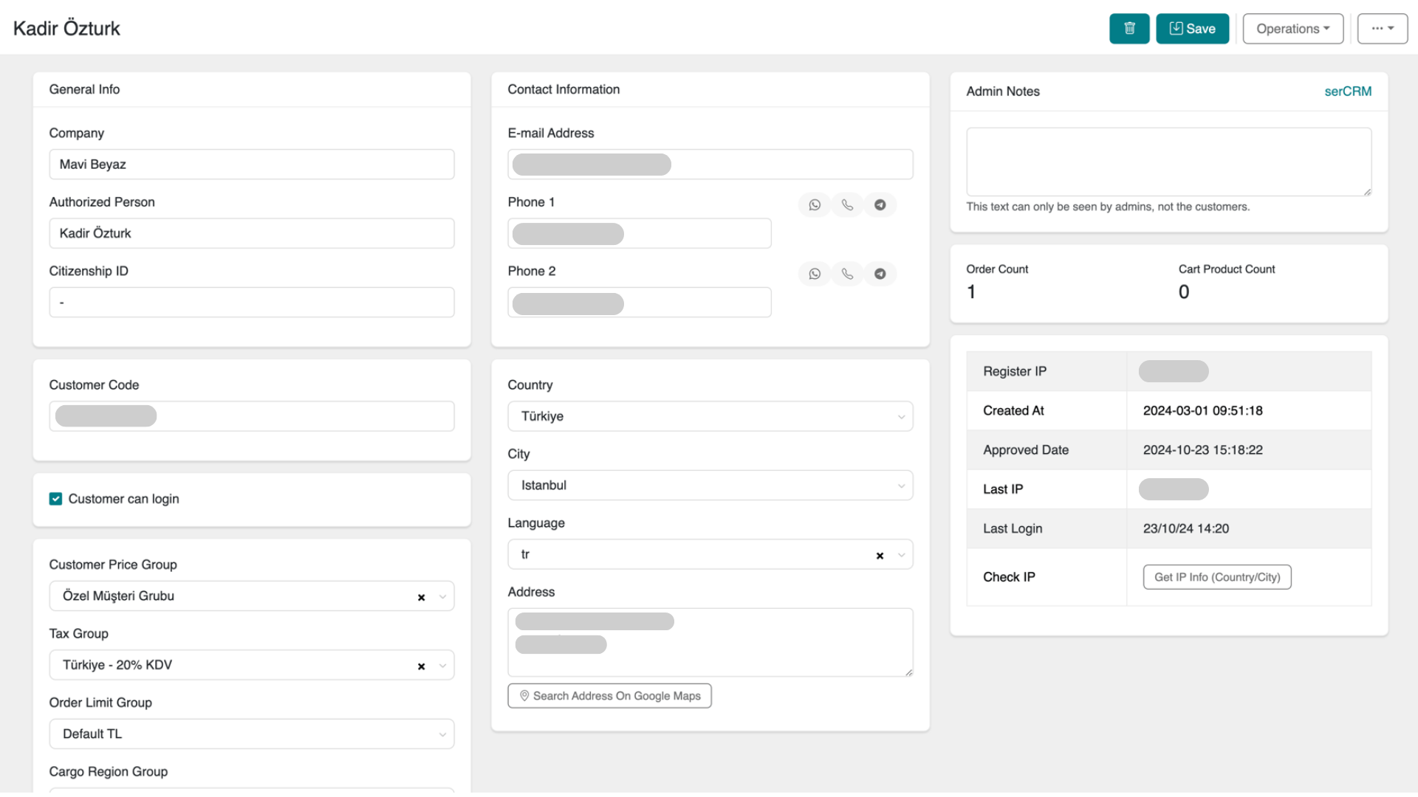
Task: Clear the selected Customer Price Group
Action: point(421,596)
